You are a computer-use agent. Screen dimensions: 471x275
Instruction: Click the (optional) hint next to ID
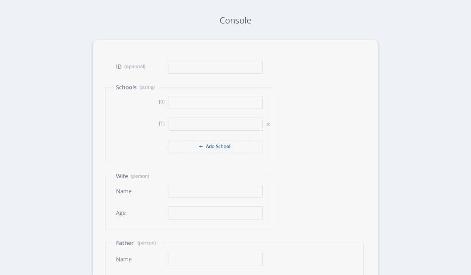tap(135, 67)
